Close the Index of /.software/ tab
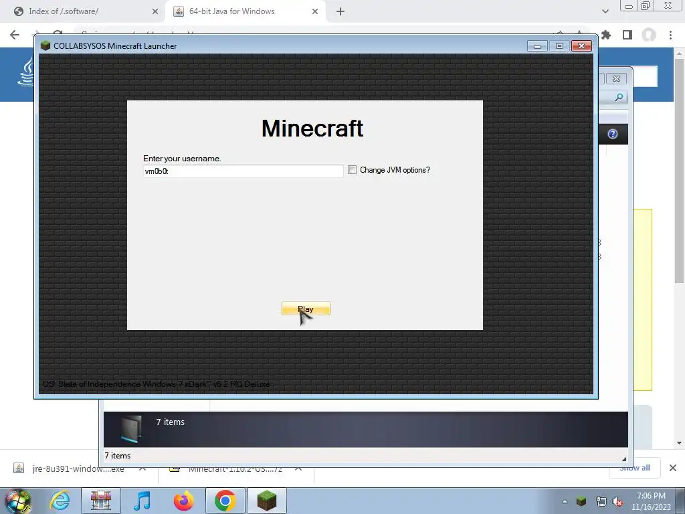The height and width of the screenshot is (514, 685). tap(155, 12)
